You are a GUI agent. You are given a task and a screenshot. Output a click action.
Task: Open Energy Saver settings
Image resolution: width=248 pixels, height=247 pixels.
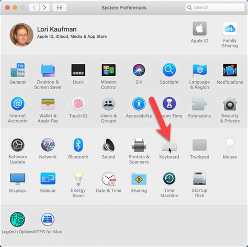(x=78, y=178)
